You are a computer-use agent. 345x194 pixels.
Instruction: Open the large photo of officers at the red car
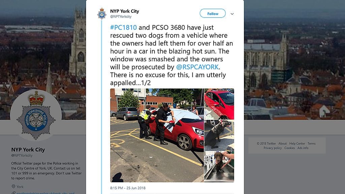tap(157, 135)
